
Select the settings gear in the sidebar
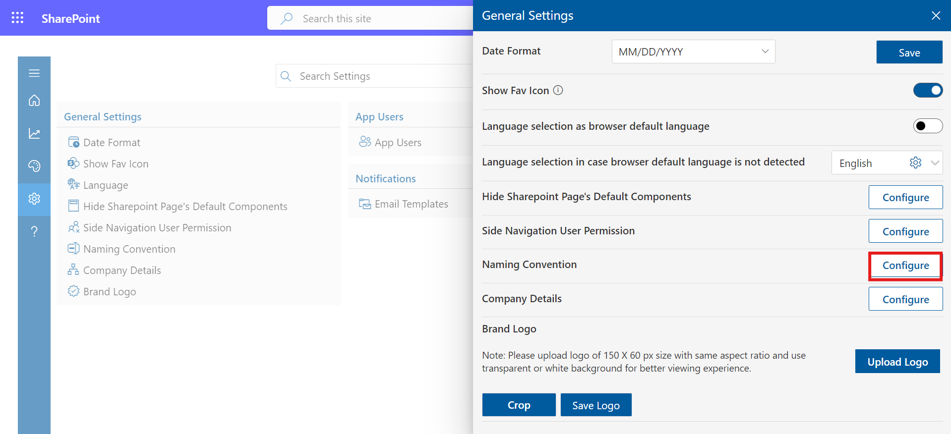point(34,199)
